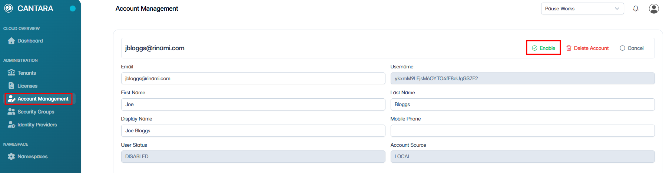Click the Account Source field showing LOCAL
Viewport: 666px width, 173px height.
point(523,156)
